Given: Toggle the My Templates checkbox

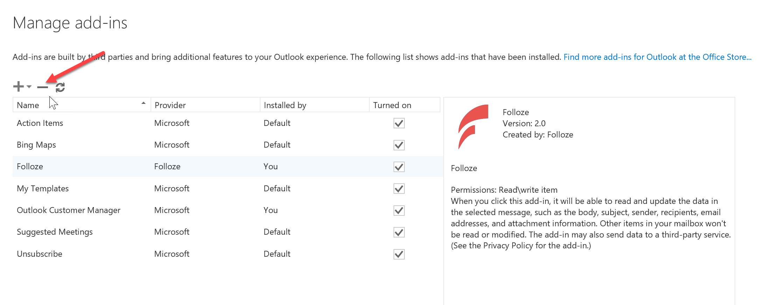Looking at the screenshot, I should pyautogui.click(x=399, y=189).
